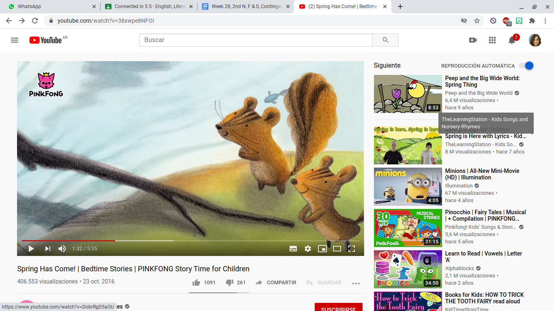
Task: Open the YouTube hamburger guide menu
Action: 15,40
